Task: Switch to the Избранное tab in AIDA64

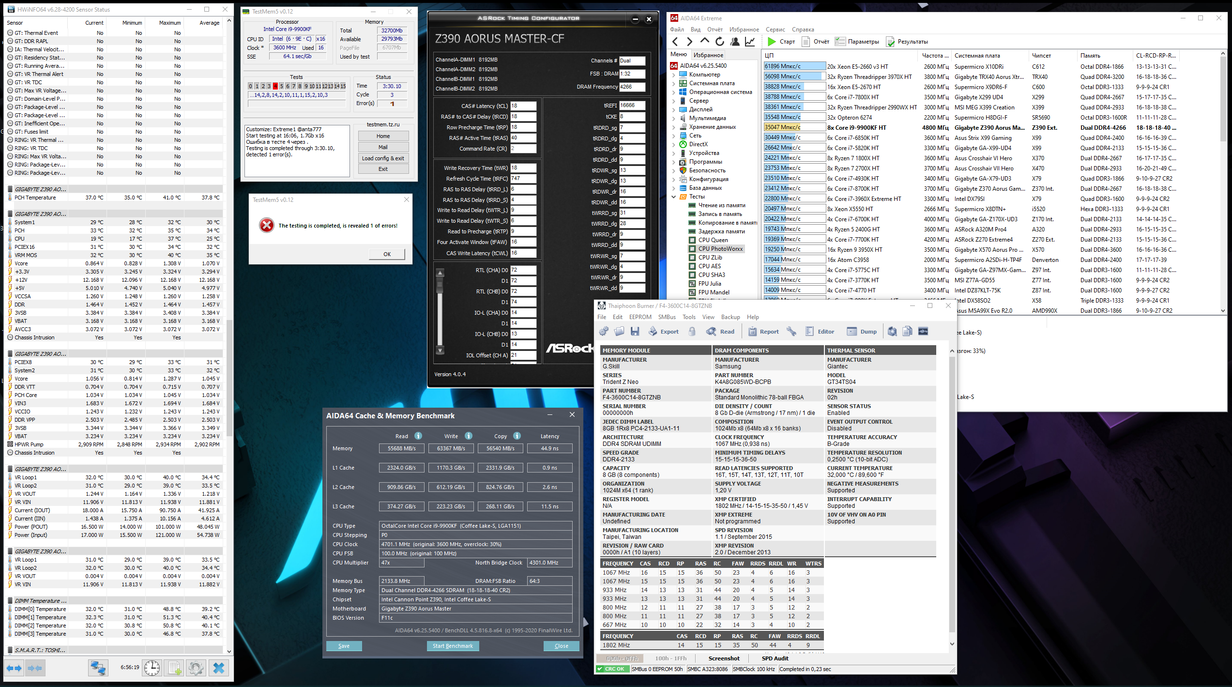Action: (708, 55)
